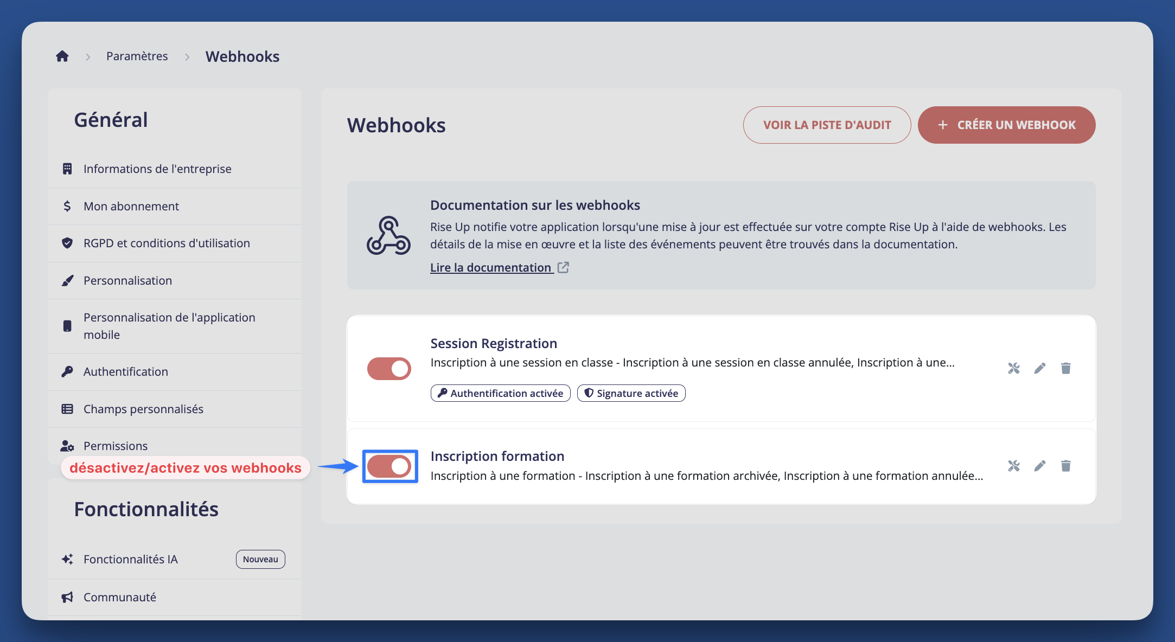This screenshot has height=642, width=1175.
Task: Click the tools icon on Inscription formation
Action: coord(1013,465)
